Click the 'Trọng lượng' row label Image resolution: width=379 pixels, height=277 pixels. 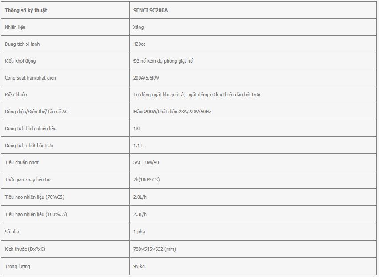point(17,266)
